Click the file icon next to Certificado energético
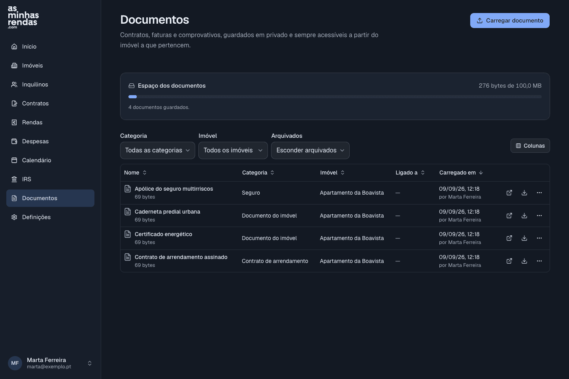The height and width of the screenshot is (379, 569). click(x=128, y=234)
